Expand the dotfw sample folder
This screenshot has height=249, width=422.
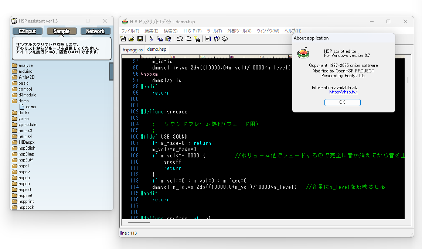point(20,113)
